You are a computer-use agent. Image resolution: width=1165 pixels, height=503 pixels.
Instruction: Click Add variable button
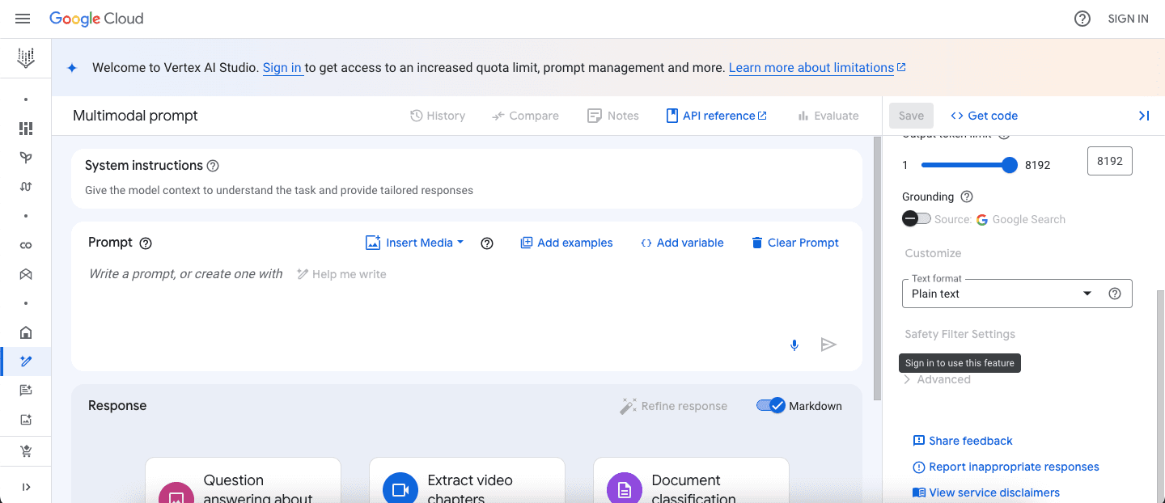682,243
